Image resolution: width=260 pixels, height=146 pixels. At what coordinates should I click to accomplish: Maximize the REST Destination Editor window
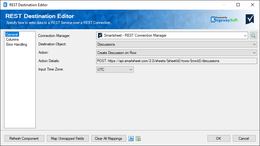238,5
